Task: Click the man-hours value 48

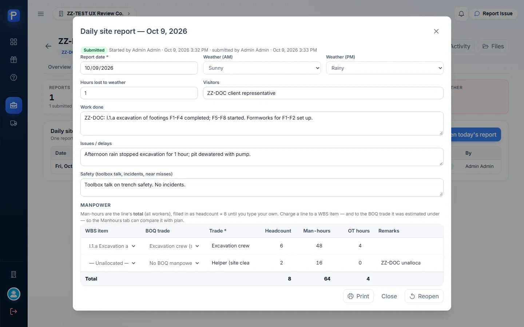Action: [x=319, y=246]
